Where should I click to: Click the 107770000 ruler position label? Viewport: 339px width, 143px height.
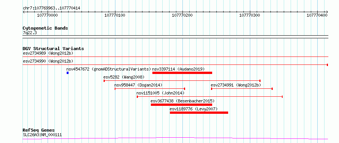[x=47, y=15]
